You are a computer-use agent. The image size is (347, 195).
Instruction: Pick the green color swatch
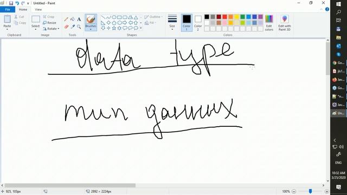pyautogui.click(x=242, y=17)
